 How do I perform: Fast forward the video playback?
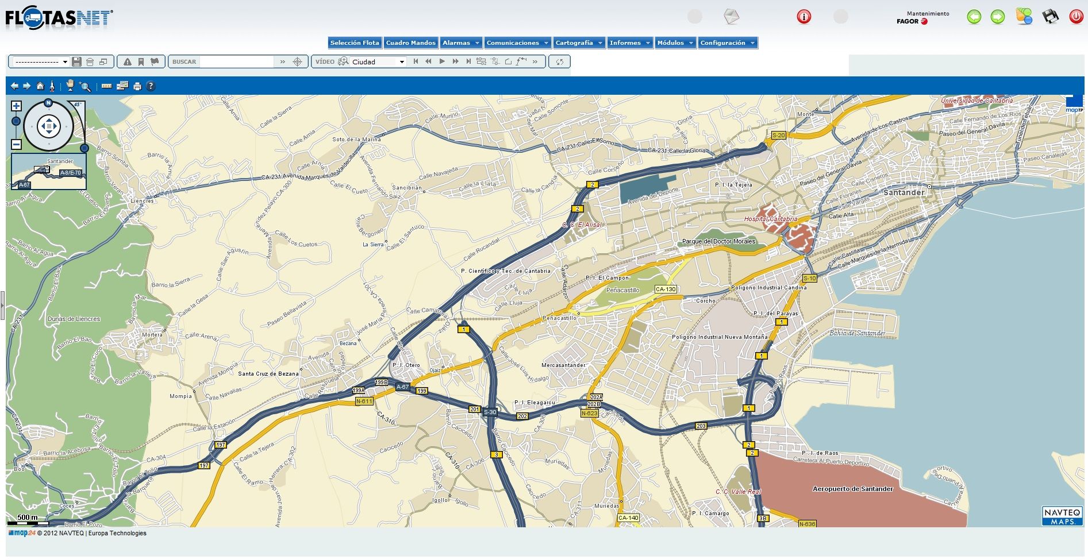tap(455, 61)
